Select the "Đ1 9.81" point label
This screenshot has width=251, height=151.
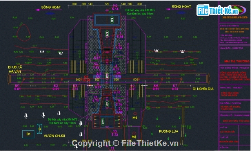[x=17, y=87]
